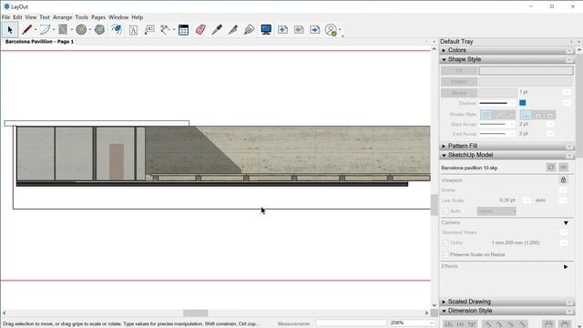Image resolution: width=583 pixels, height=328 pixels.
Task: Open the File menu
Action: (x=6, y=17)
